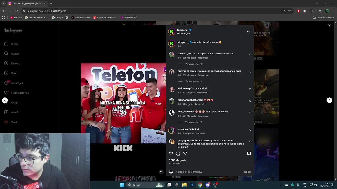Like julio_punkhard's comment
The height and width of the screenshot is (189, 337).
click(x=250, y=113)
